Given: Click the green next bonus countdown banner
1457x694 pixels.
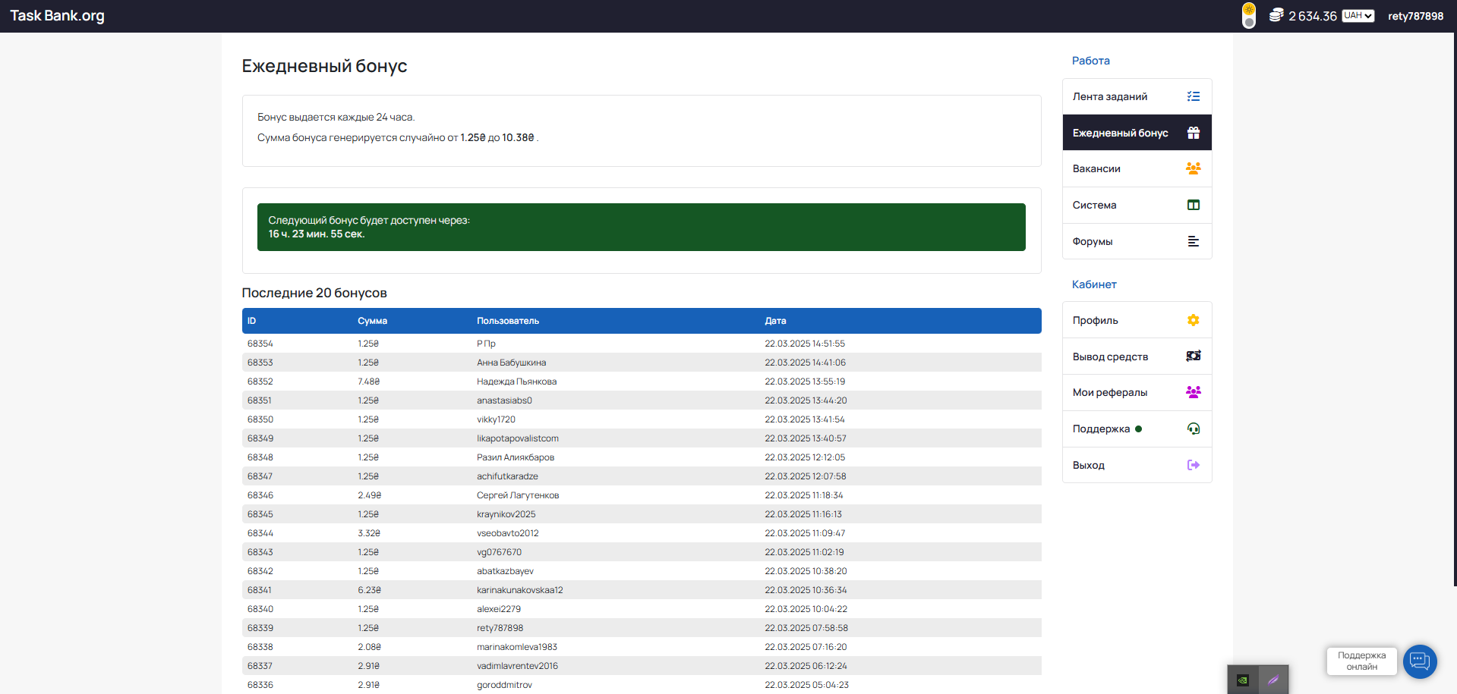Looking at the screenshot, I should tap(642, 227).
